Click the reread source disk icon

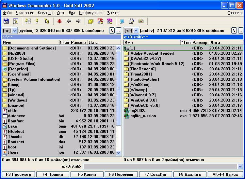6,21
